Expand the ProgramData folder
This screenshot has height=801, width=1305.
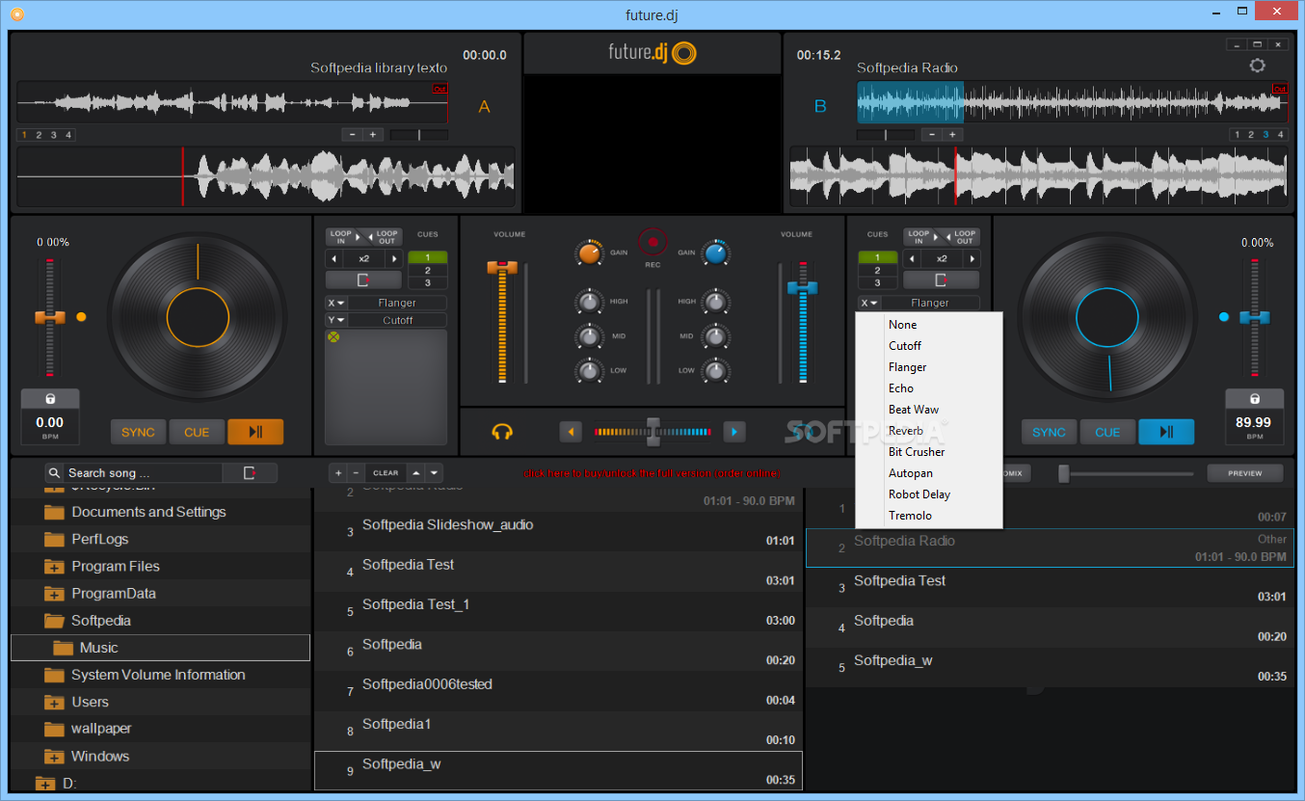54,593
